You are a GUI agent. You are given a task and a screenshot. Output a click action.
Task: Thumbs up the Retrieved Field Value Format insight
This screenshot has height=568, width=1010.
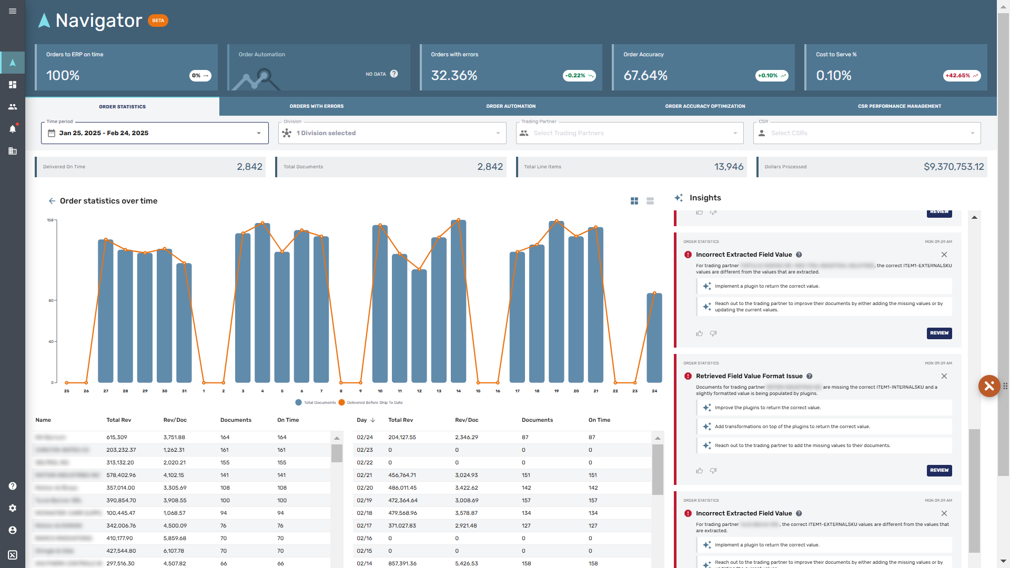[700, 471]
